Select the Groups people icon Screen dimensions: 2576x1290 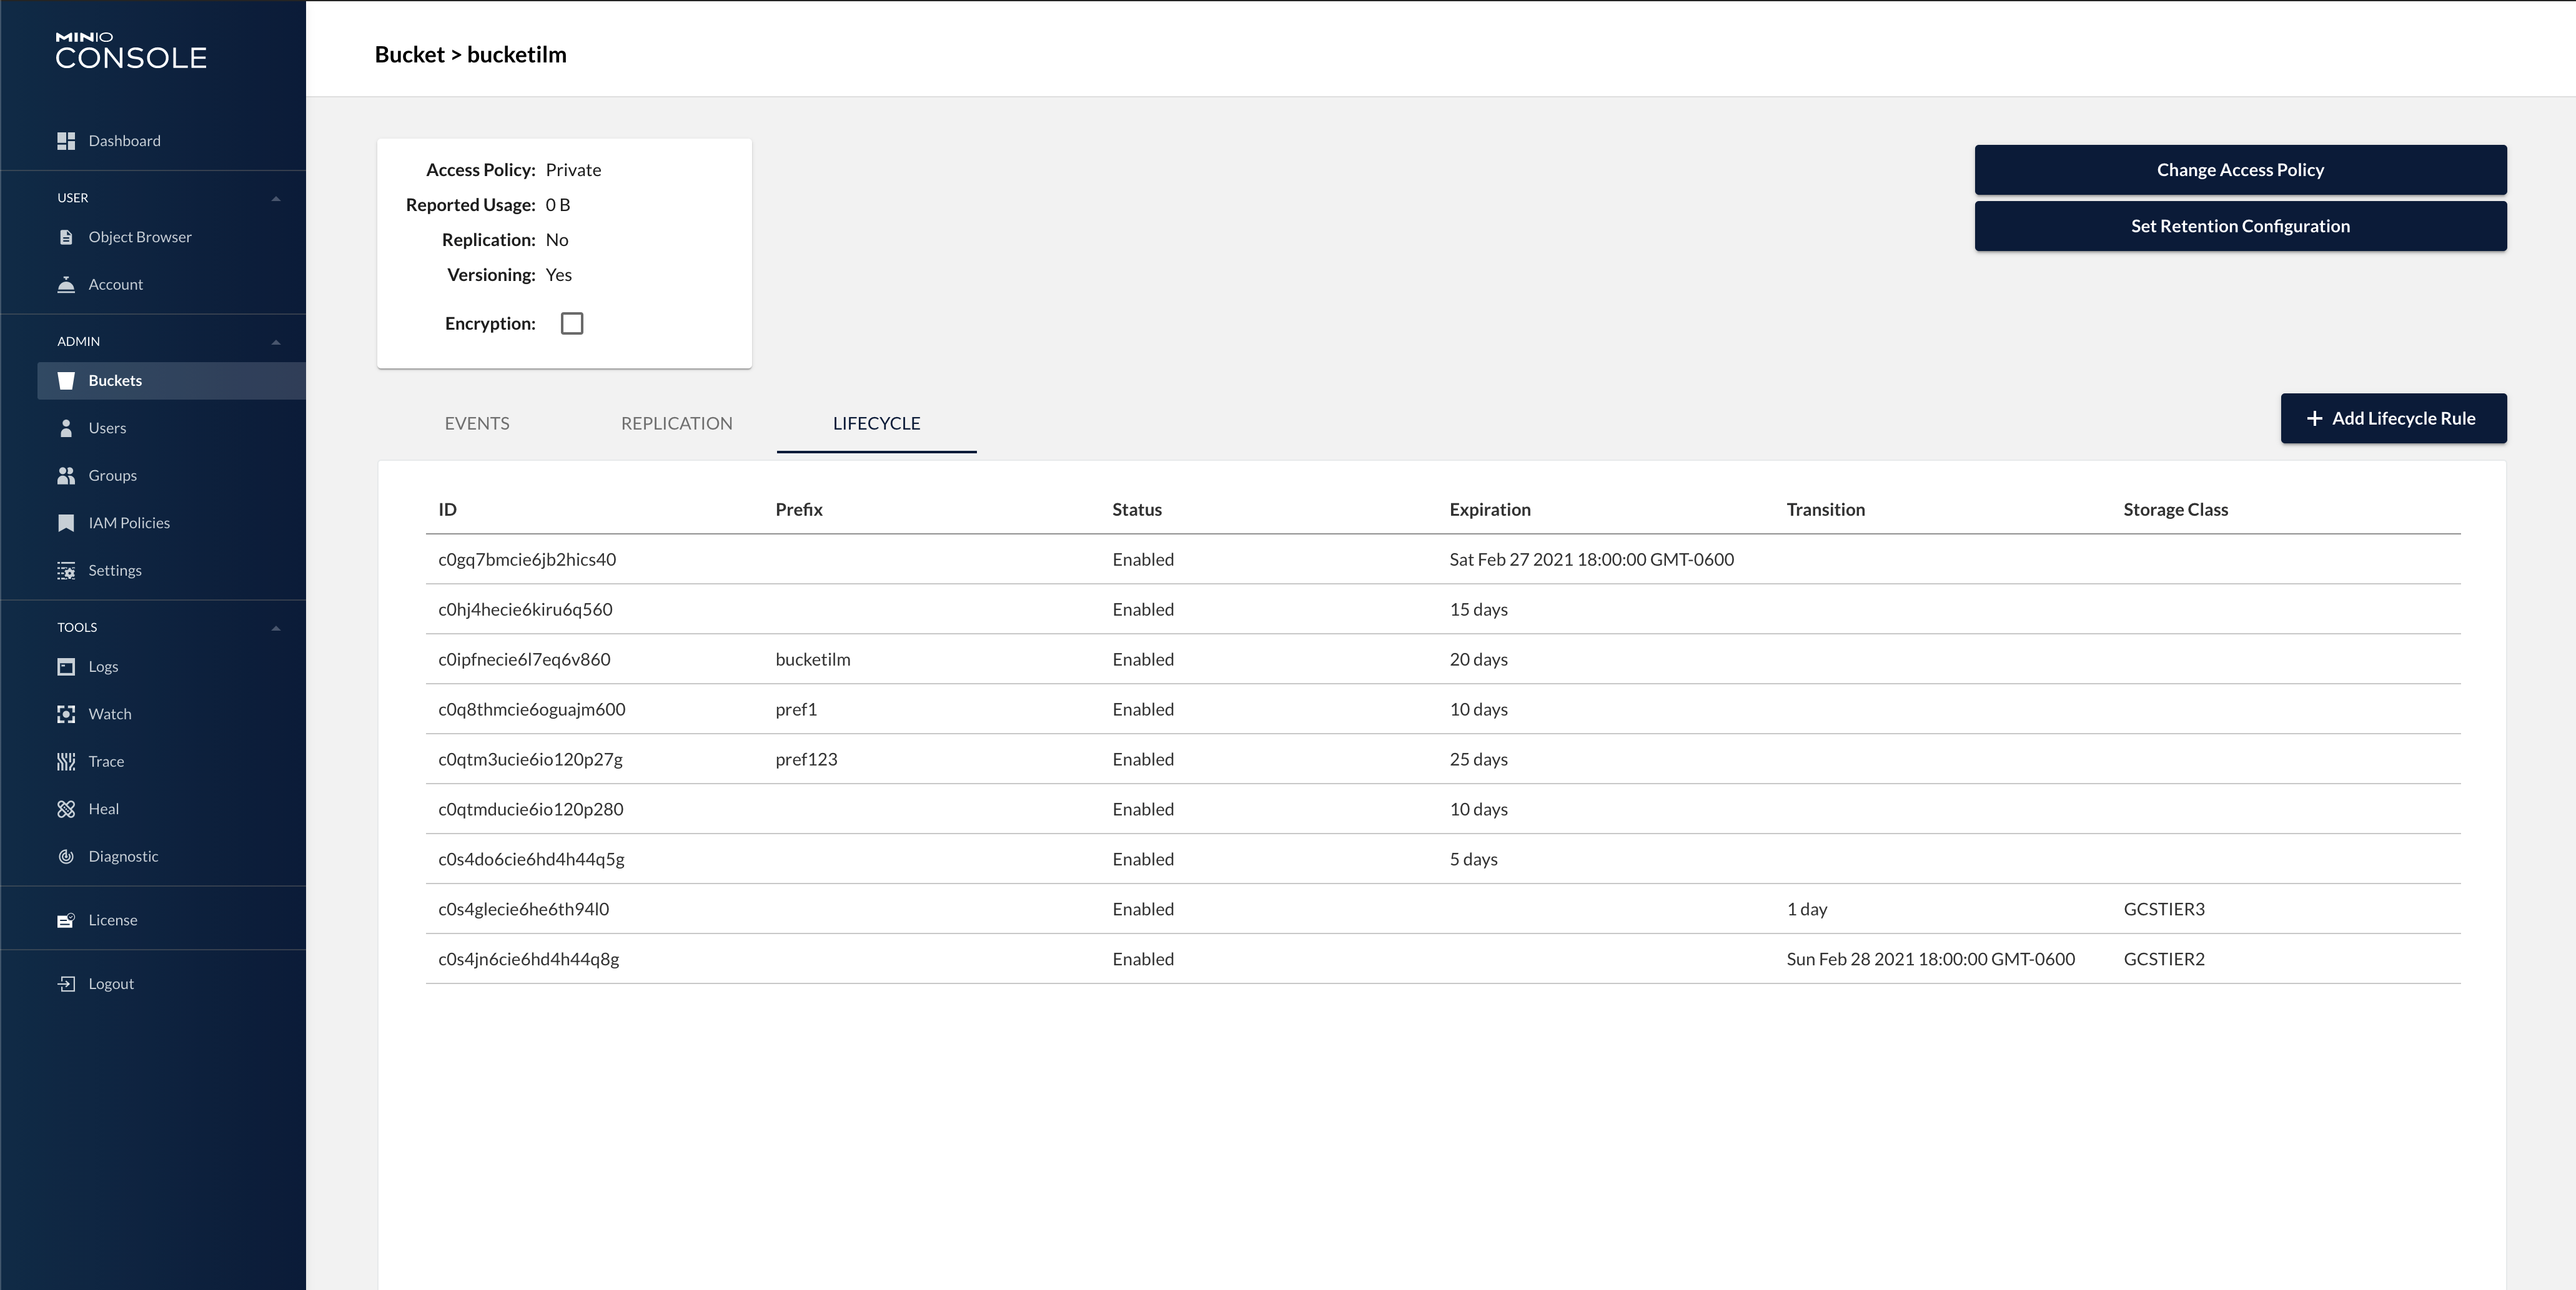pyautogui.click(x=66, y=476)
